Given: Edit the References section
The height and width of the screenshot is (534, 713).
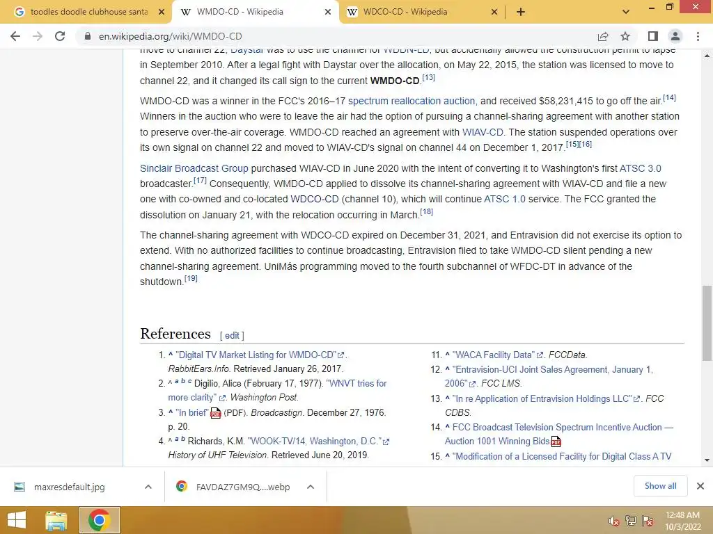Looking at the screenshot, I should tap(232, 336).
